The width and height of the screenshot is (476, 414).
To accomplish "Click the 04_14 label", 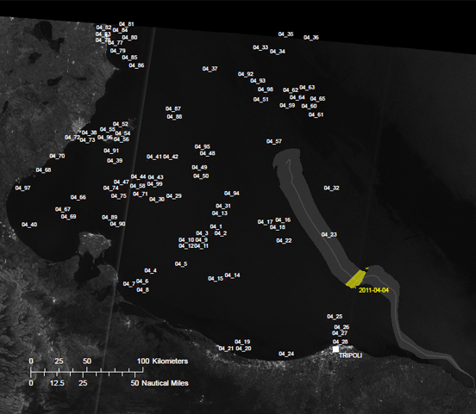I will pyautogui.click(x=232, y=275).
